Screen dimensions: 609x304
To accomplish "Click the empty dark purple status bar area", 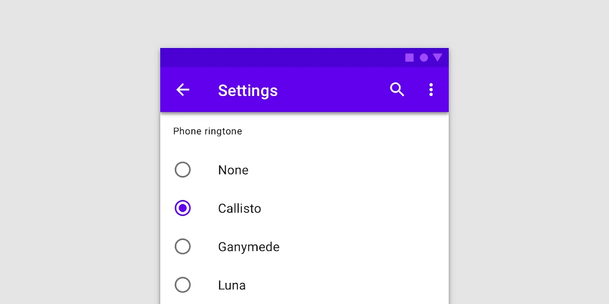I will click(275, 58).
